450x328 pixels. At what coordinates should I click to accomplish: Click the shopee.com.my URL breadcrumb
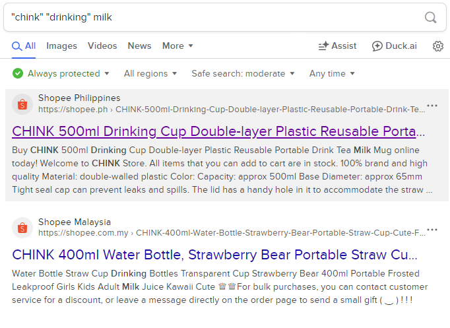[232, 233]
